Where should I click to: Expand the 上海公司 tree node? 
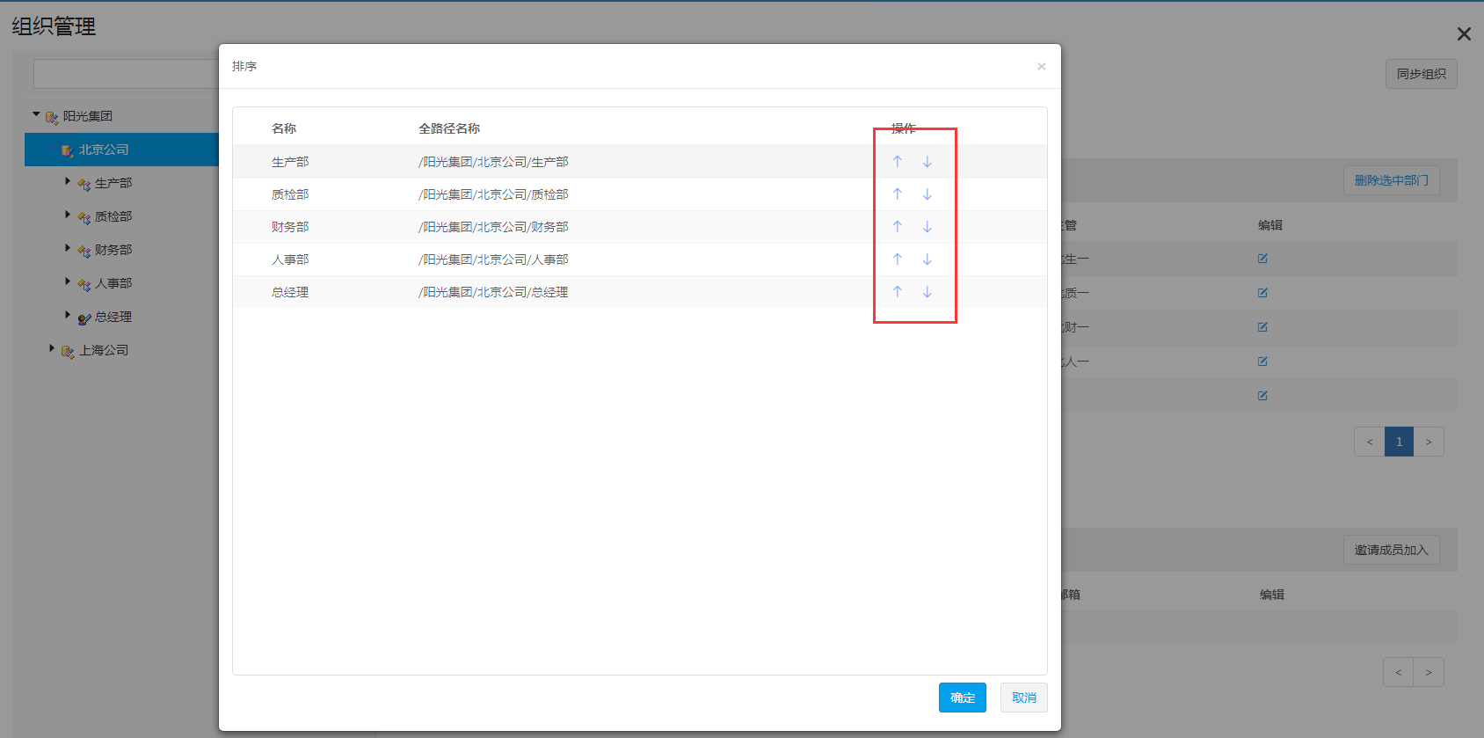click(x=52, y=348)
